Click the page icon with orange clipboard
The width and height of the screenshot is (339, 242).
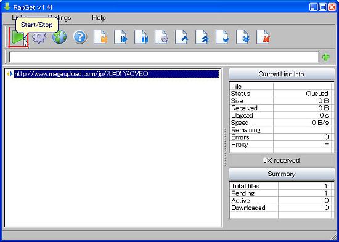click(100, 37)
